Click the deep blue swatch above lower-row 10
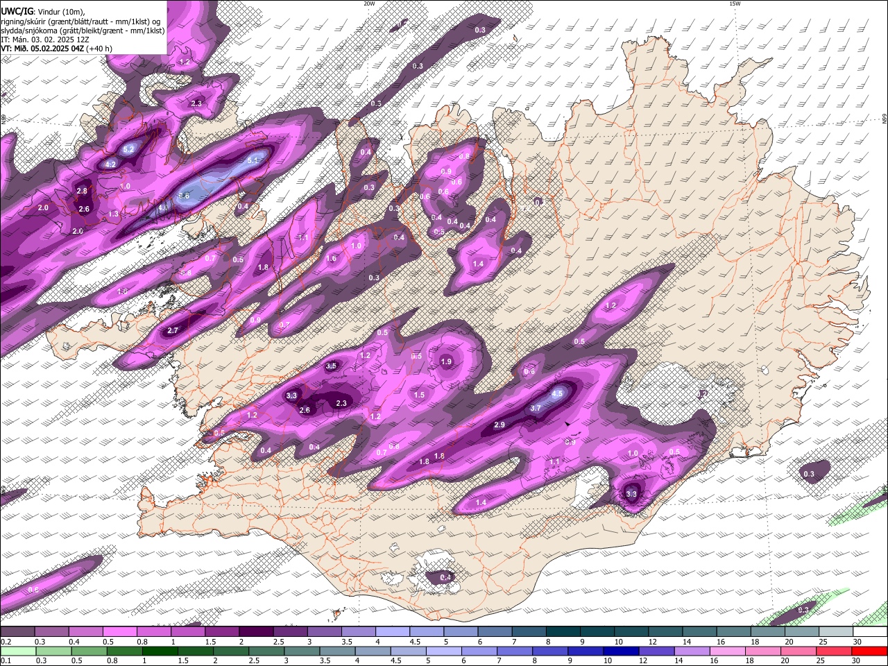The width and height of the screenshot is (888, 666). point(621,651)
